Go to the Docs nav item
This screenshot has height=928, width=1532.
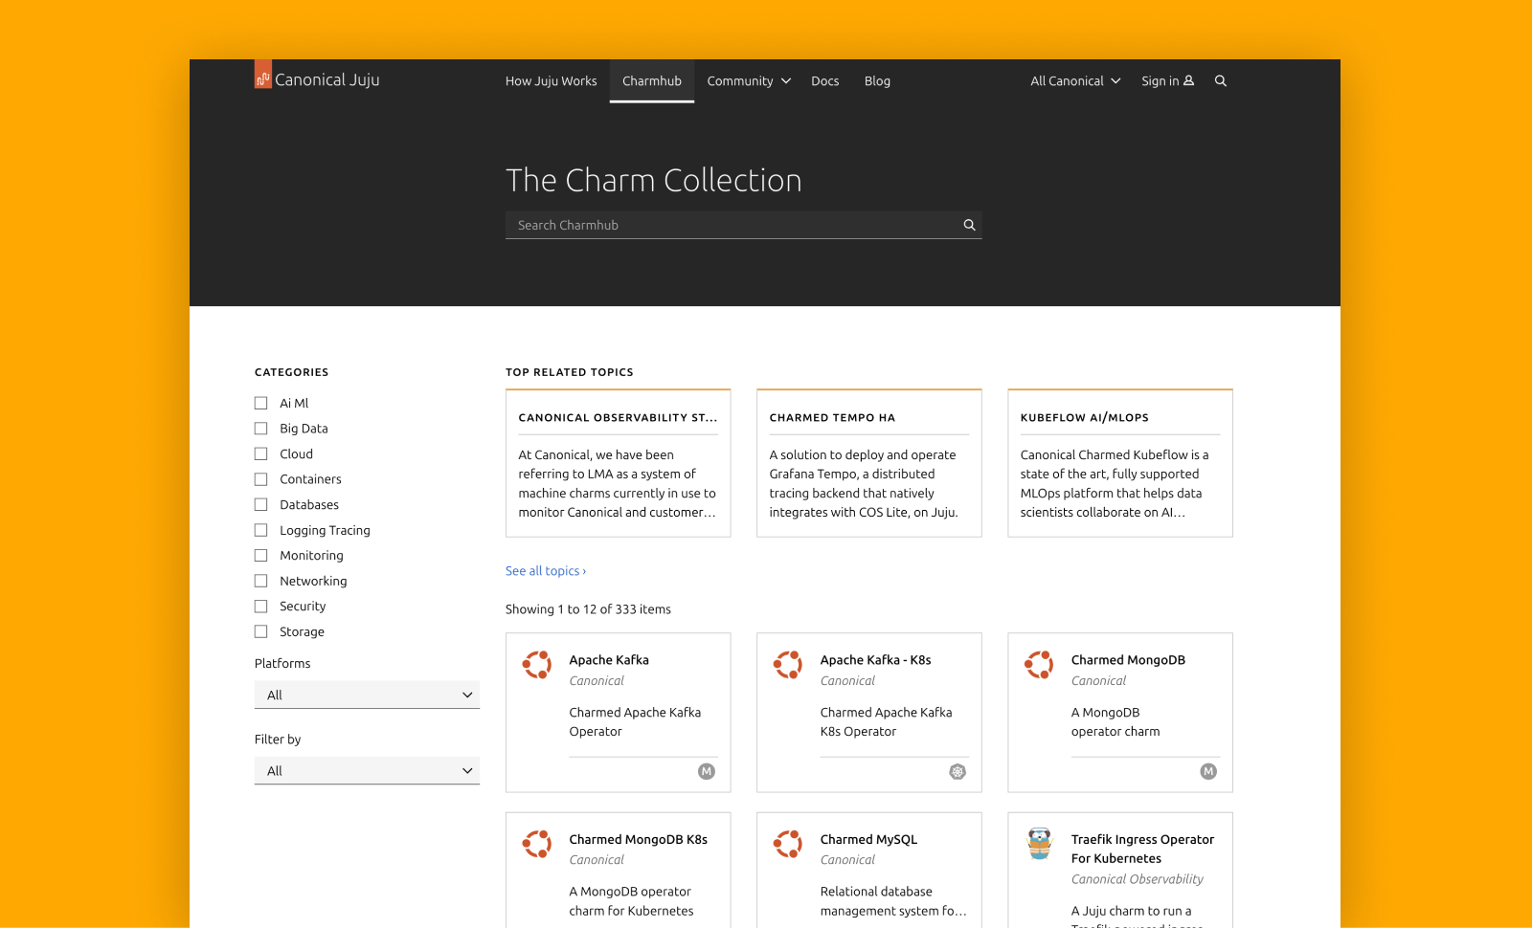[824, 81]
